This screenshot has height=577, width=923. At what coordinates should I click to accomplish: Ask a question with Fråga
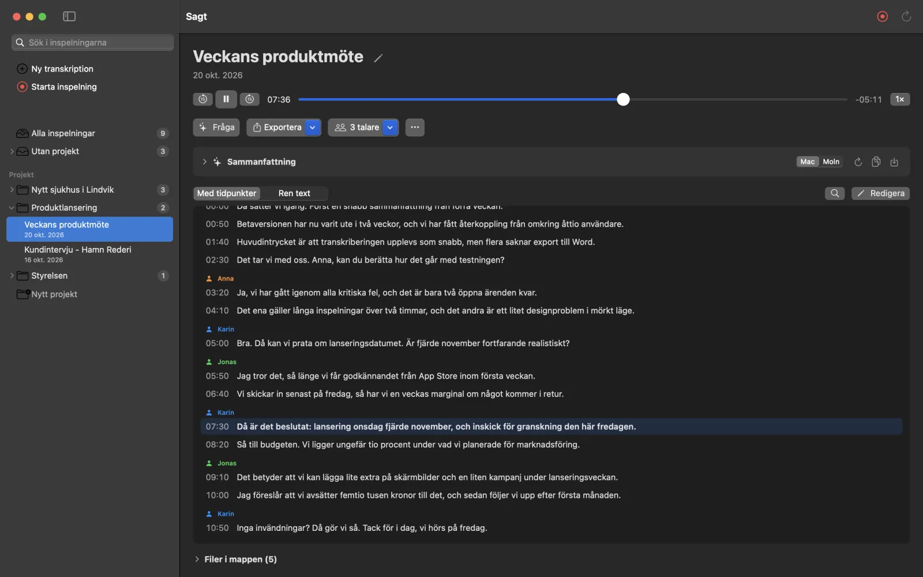(x=216, y=128)
